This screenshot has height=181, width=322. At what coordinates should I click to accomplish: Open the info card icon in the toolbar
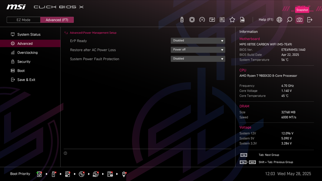point(212,20)
